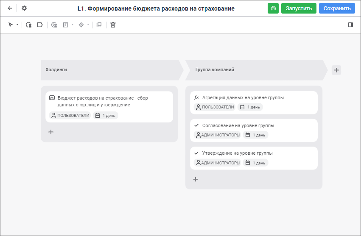Open the pointer tool dropdown arrow

[x=17, y=25]
